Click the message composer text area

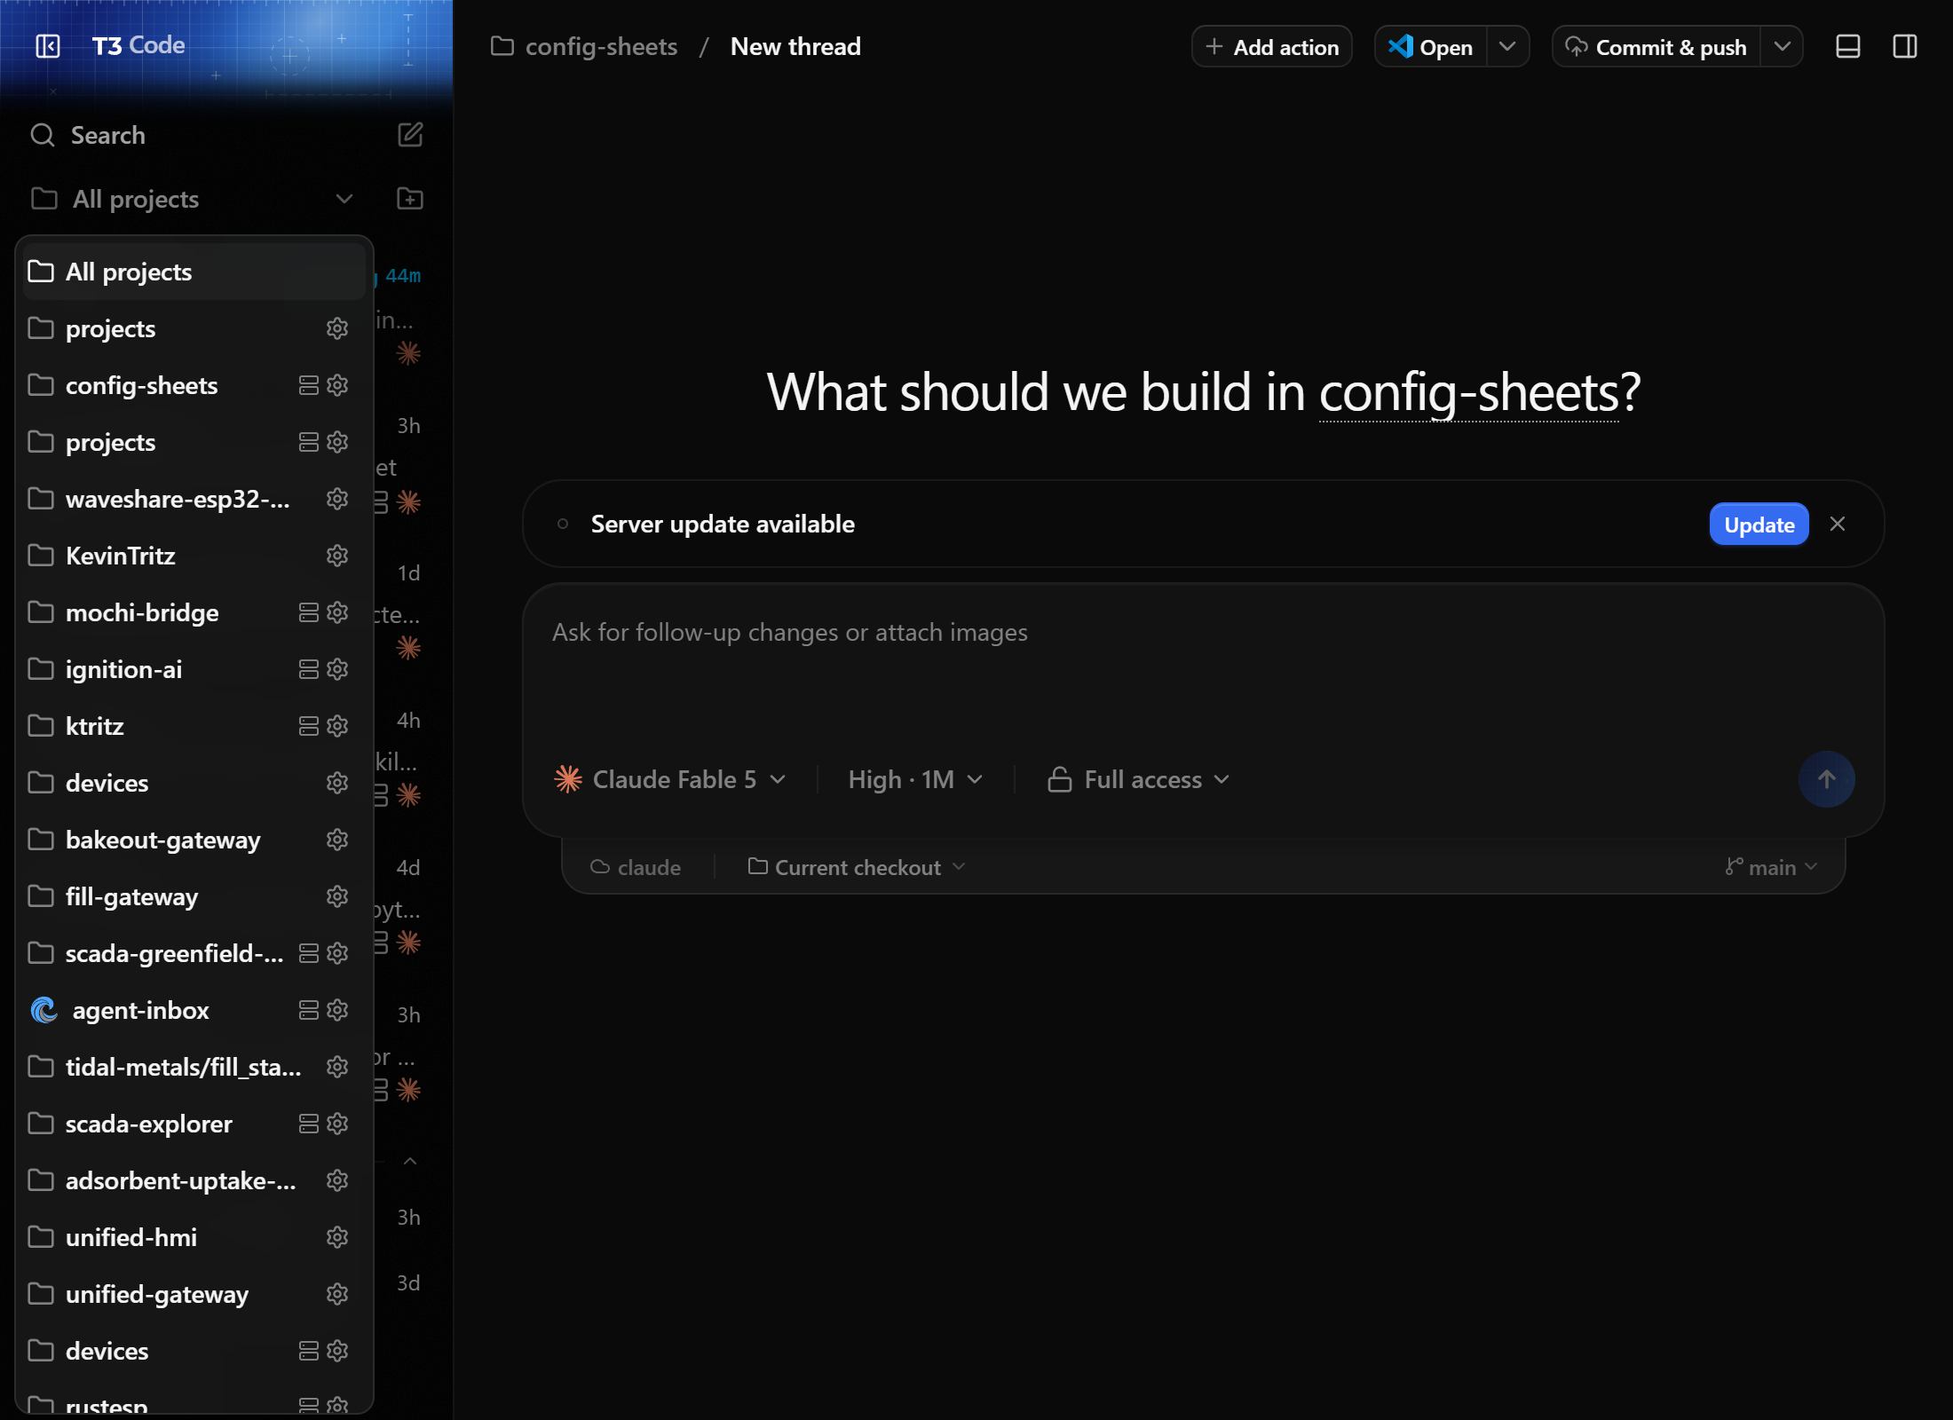pos(1203,666)
